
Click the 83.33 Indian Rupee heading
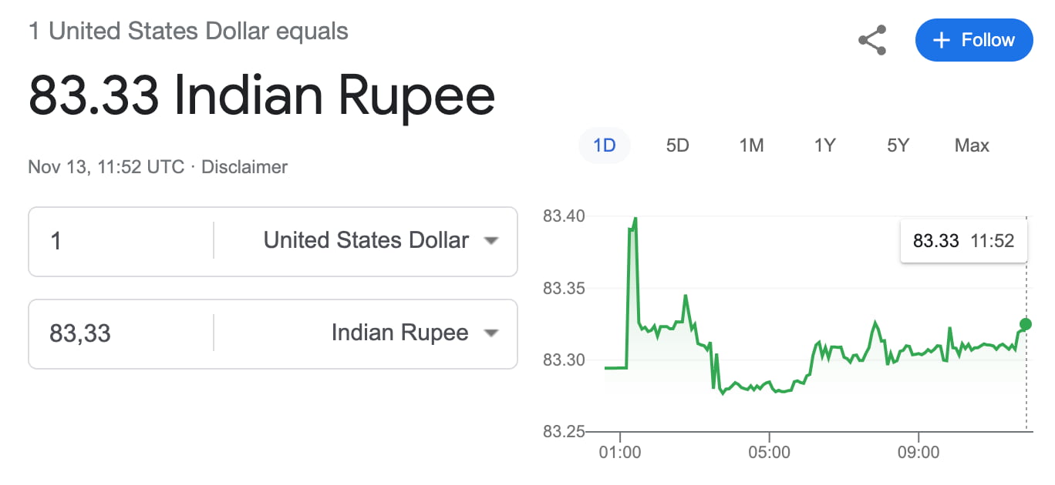tap(261, 95)
